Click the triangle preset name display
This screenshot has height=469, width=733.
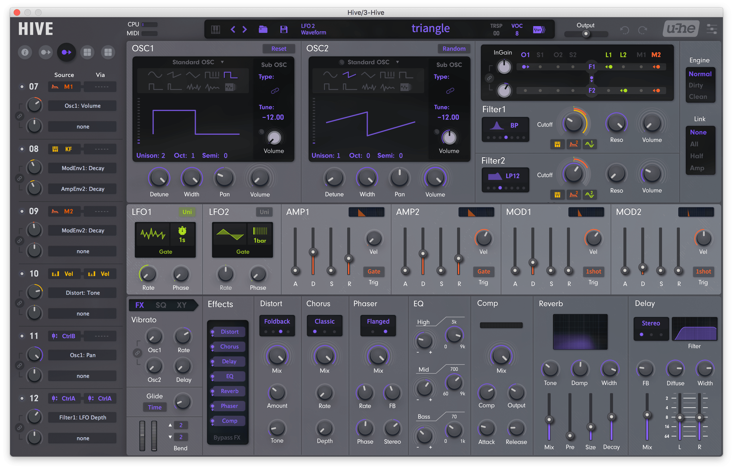pyautogui.click(x=430, y=28)
